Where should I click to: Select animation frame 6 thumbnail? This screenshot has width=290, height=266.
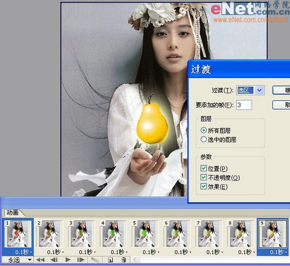[x=177, y=234]
